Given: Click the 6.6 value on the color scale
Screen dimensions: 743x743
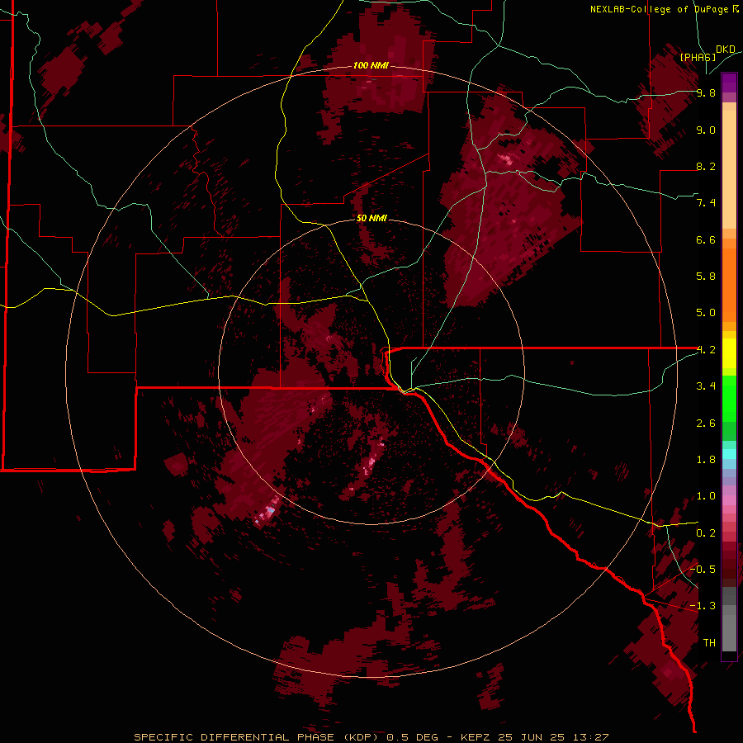Looking at the screenshot, I should 706,239.
